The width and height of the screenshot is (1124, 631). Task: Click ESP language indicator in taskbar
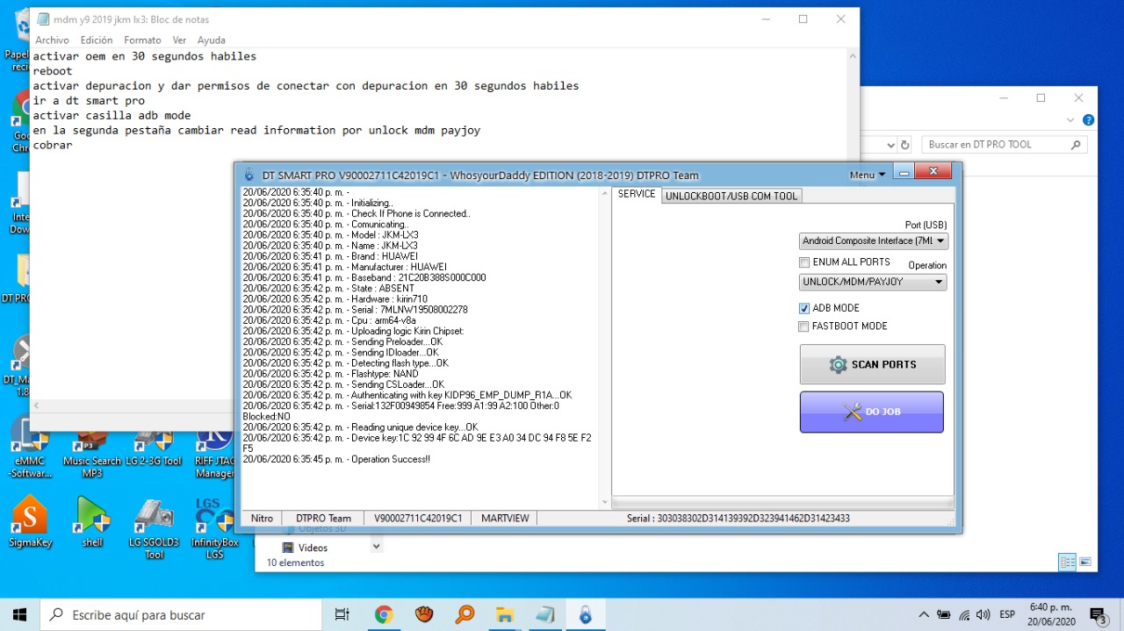[x=1007, y=614]
